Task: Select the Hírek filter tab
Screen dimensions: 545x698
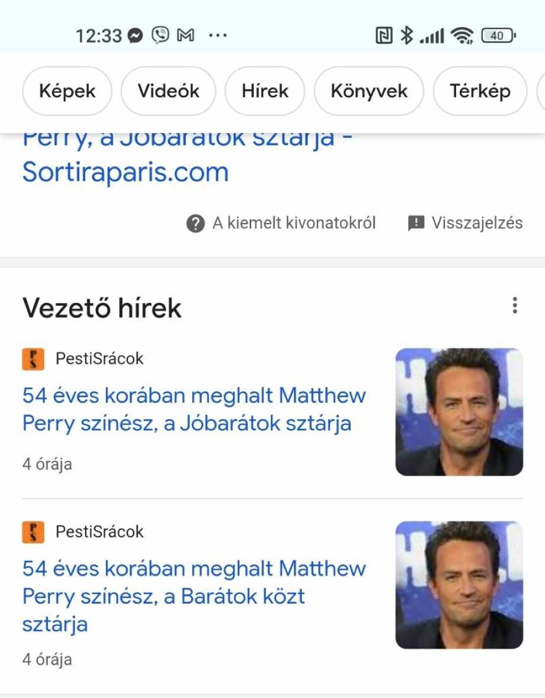Action: click(x=265, y=91)
